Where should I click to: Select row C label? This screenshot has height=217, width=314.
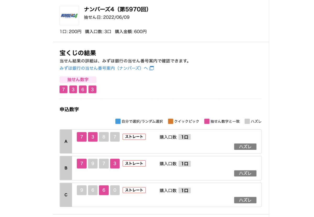tap(66, 195)
